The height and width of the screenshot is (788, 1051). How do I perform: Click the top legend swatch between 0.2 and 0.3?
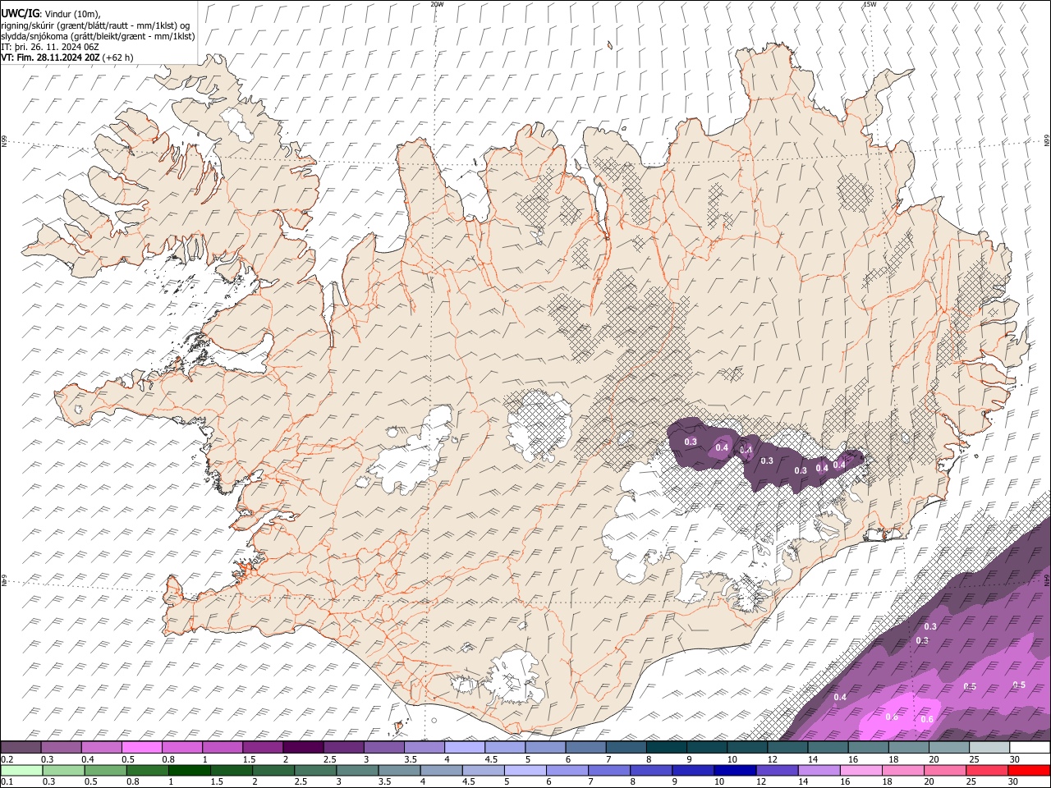pos(21,748)
